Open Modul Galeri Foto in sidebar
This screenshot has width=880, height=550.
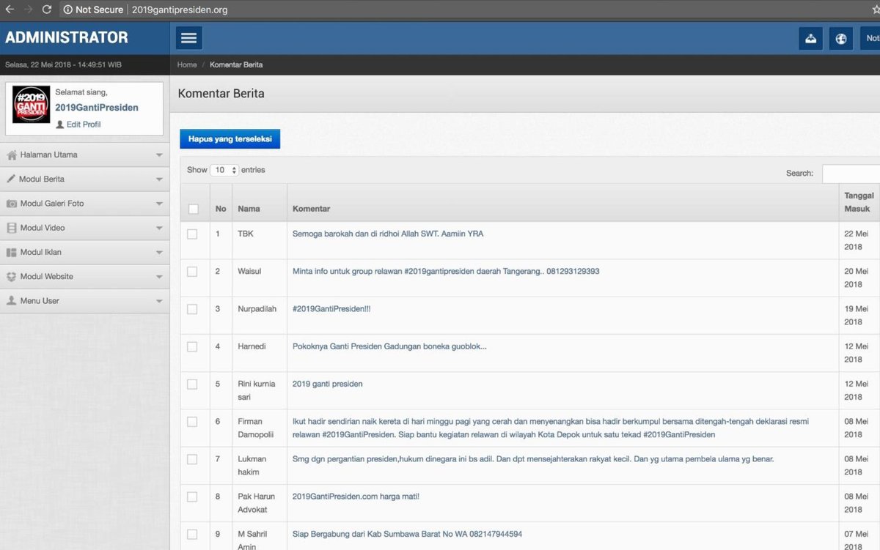[x=85, y=204]
